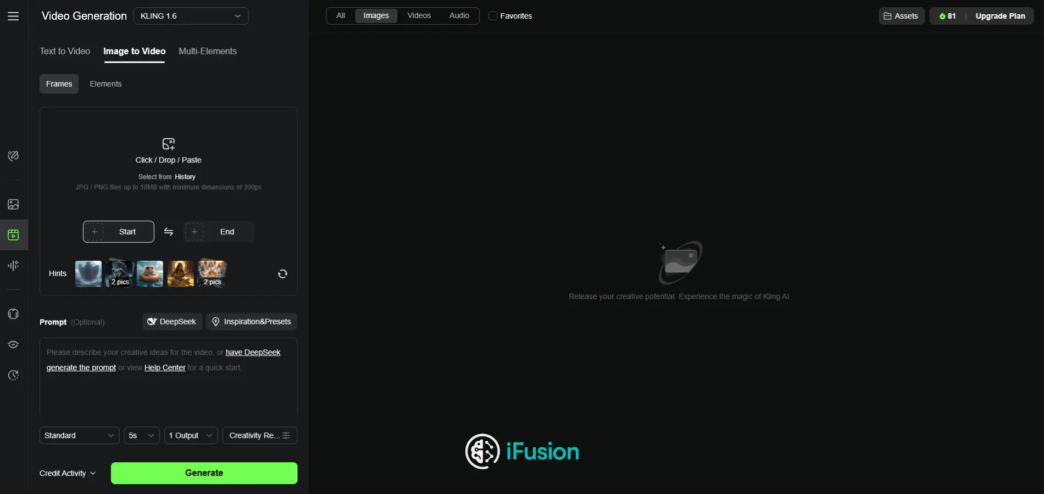Select the Videos filter
This screenshot has width=1044, height=494.
point(419,16)
